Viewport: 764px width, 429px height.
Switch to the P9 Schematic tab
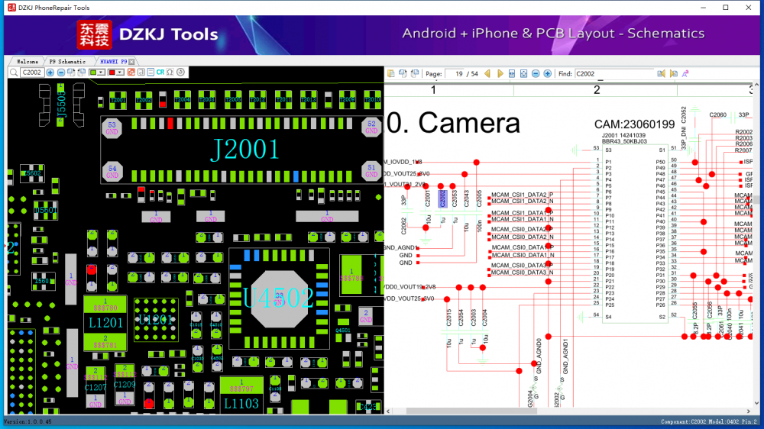point(67,62)
